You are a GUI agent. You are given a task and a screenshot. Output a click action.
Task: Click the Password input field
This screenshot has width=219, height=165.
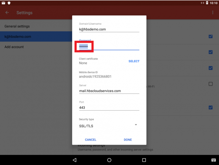[109, 47]
